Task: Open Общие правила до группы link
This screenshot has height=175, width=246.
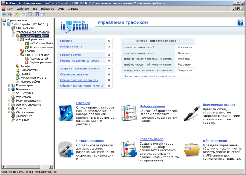Action: [79, 80]
